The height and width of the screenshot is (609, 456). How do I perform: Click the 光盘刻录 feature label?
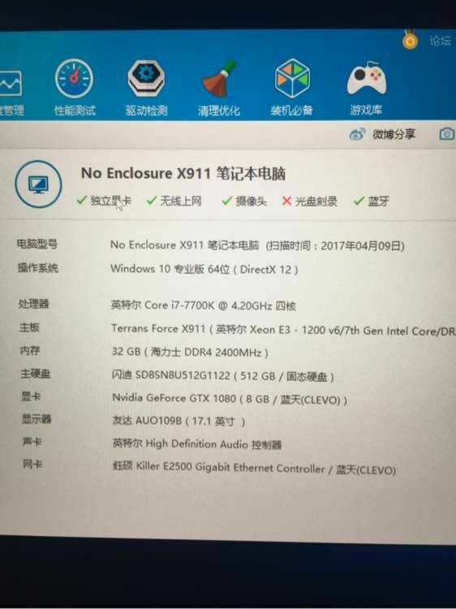tap(316, 201)
